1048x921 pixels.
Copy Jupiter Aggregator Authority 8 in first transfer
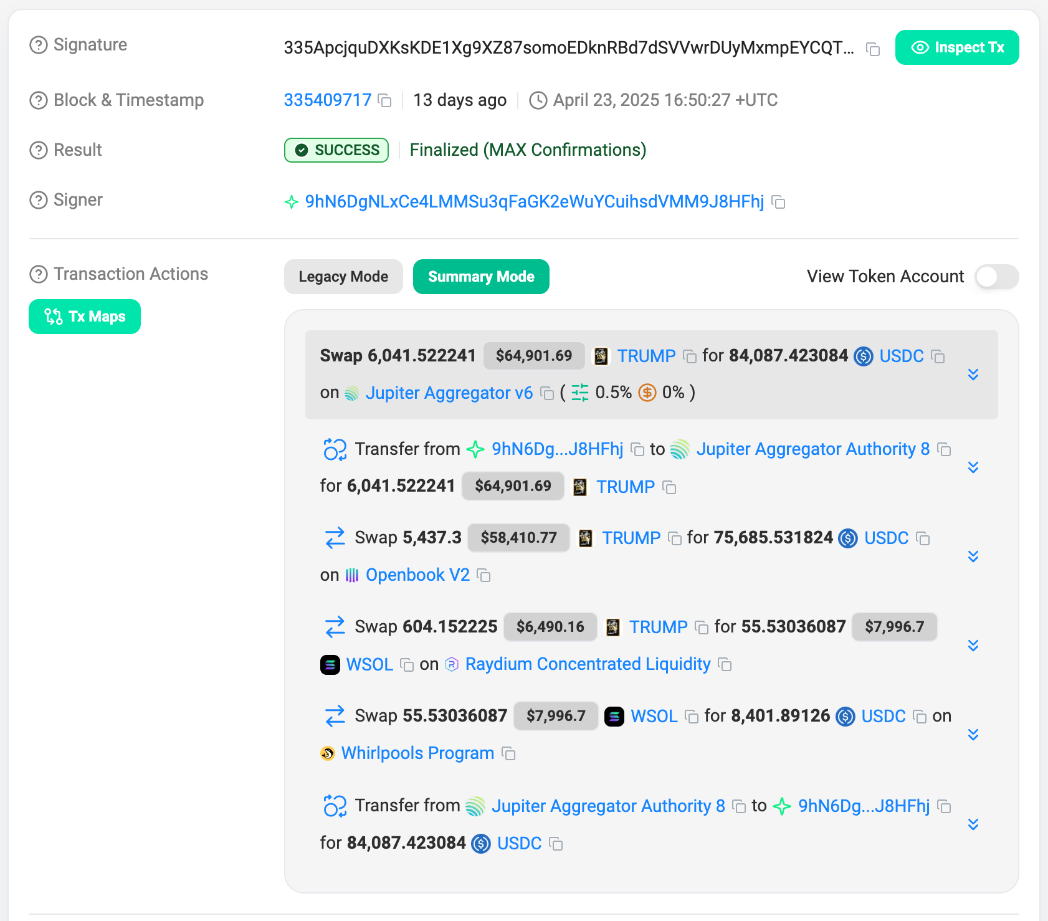pos(944,449)
